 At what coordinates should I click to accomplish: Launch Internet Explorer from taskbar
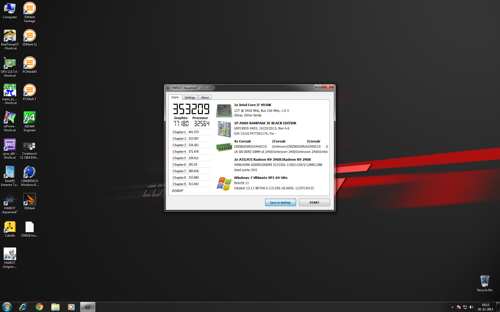coord(23,307)
